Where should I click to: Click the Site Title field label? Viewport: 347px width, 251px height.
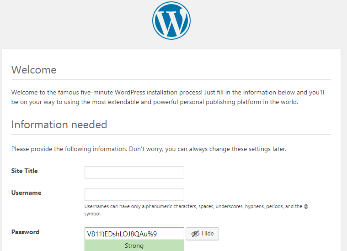point(24,171)
